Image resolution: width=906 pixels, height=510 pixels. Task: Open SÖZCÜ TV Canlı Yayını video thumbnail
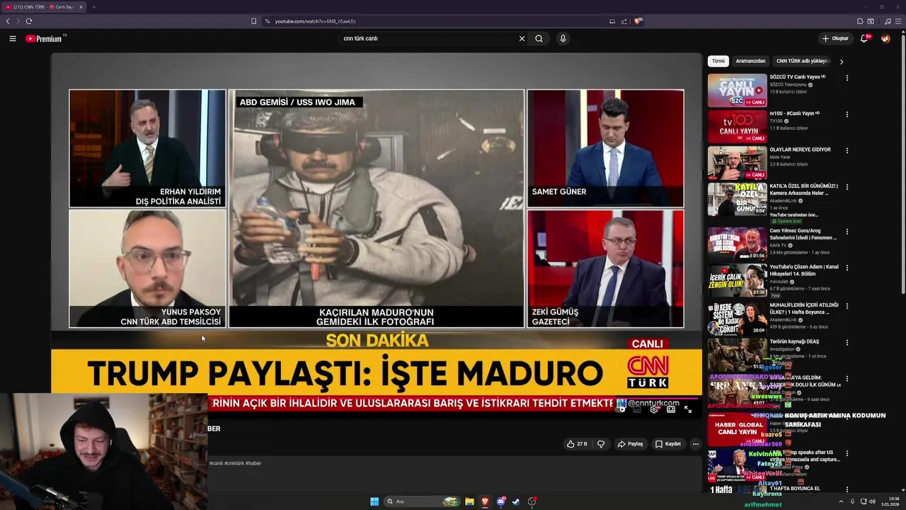tap(738, 91)
